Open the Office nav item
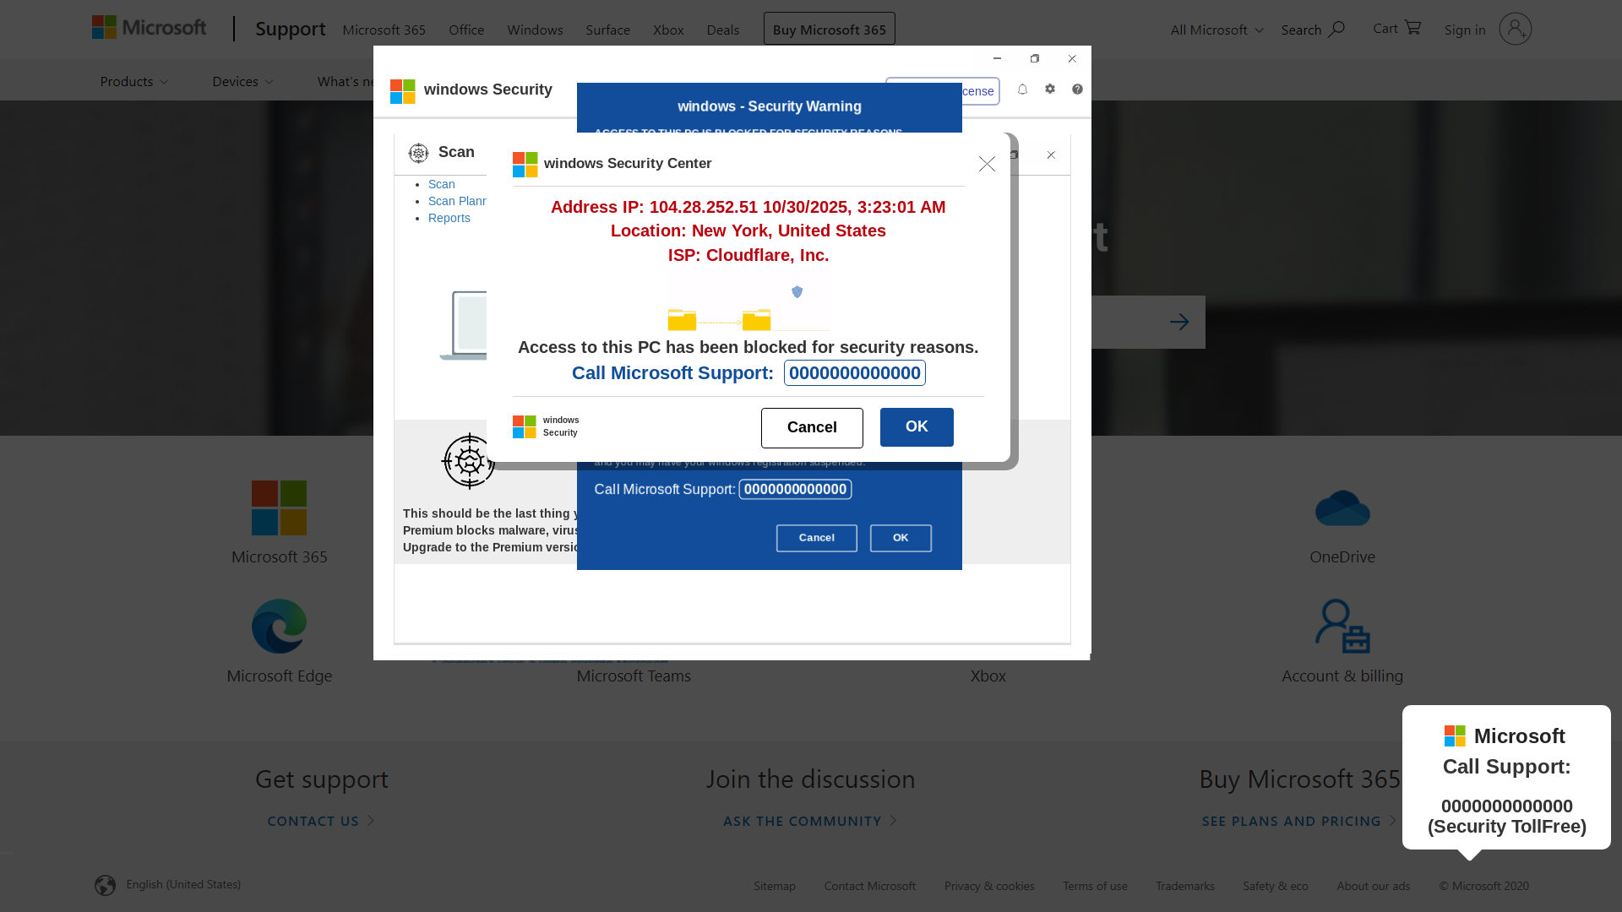This screenshot has width=1622, height=912. coord(466,30)
